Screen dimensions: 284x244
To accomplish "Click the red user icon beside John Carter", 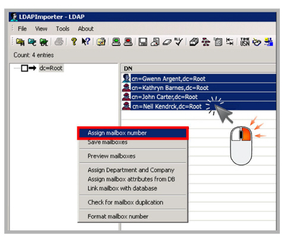I will click(x=126, y=97).
